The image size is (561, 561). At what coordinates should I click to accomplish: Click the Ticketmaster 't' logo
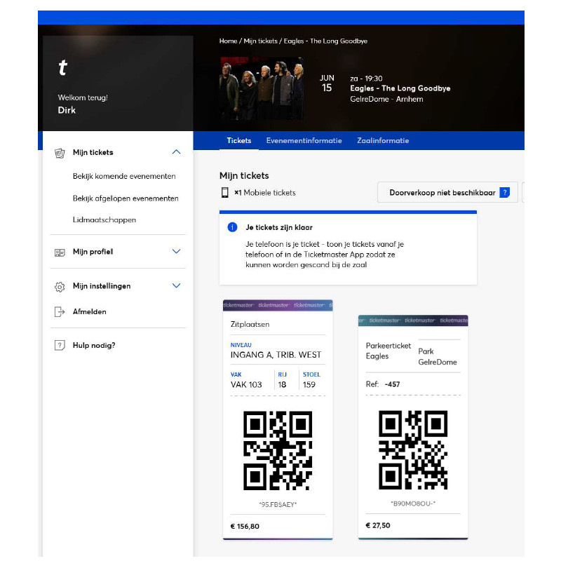coord(63,68)
